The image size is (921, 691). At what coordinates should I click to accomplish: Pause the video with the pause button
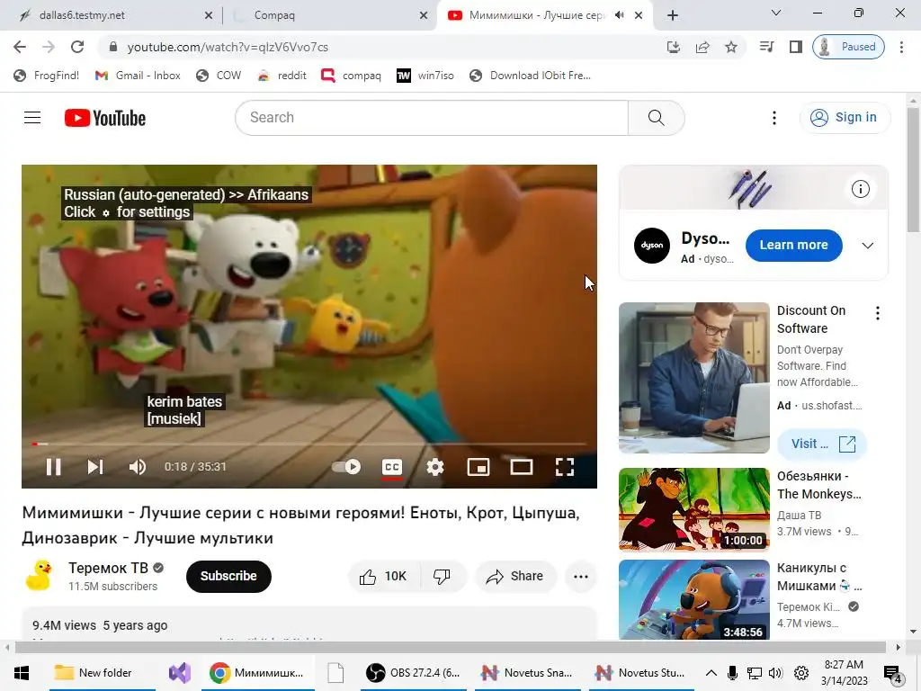click(x=53, y=467)
